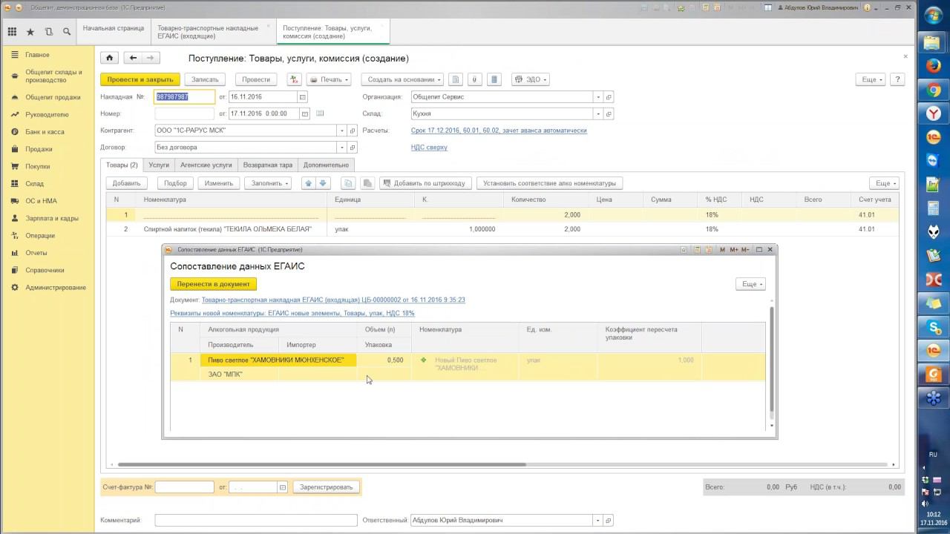Switch to the Возвратная тара tab

(x=267, y=165)
